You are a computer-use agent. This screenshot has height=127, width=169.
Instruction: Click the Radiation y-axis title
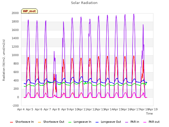point(4,60)
